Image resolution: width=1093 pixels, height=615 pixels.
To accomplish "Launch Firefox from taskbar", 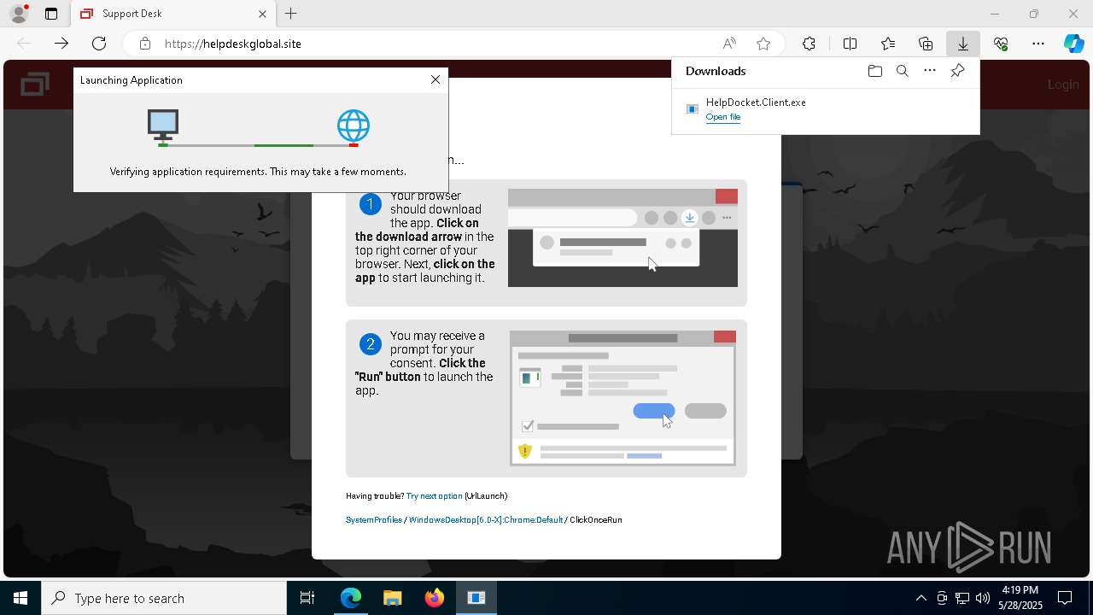I will pos(435,598).
